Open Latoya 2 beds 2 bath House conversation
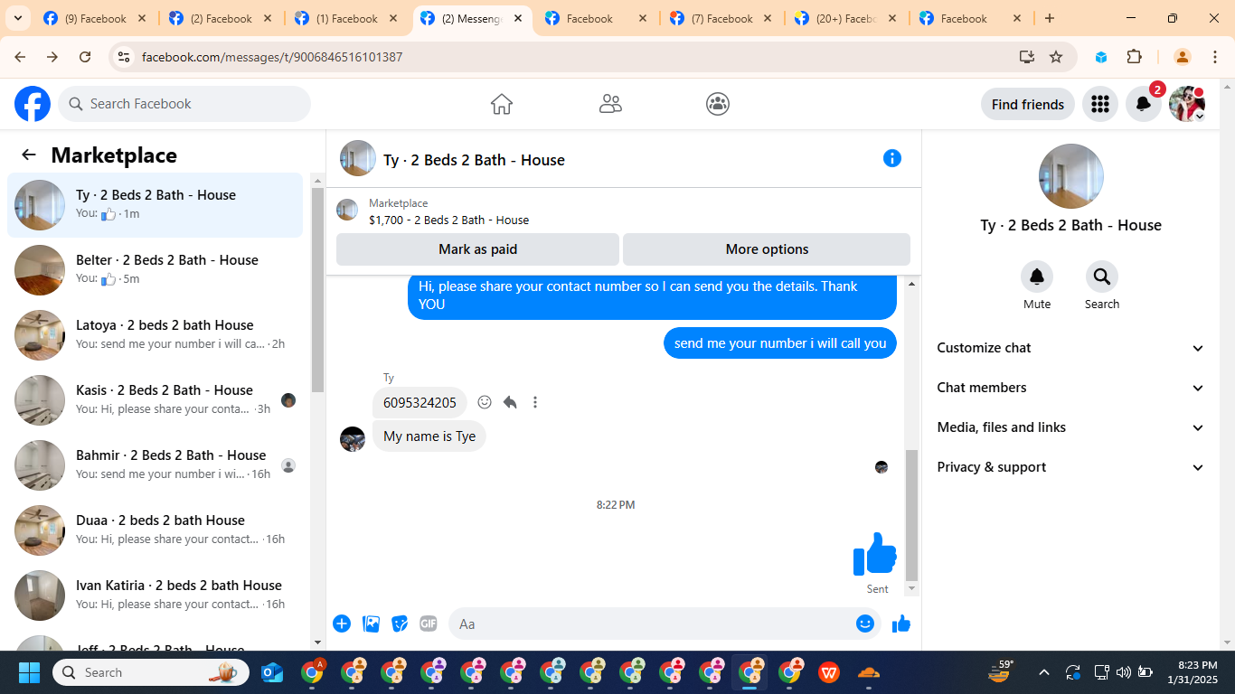Viewport: 1235px width, 694px height. pos(155,335)
